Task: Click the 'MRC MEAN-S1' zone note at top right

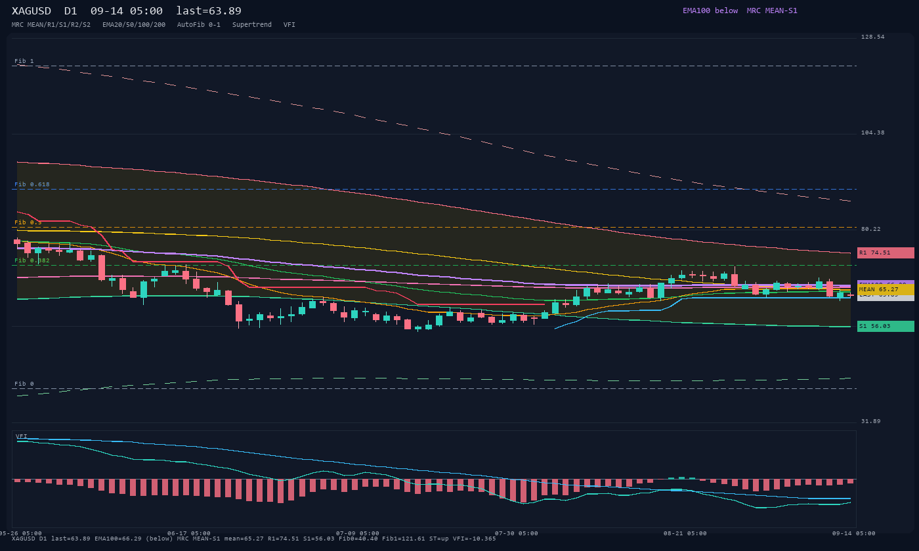Action: click(x=772, y=10)
